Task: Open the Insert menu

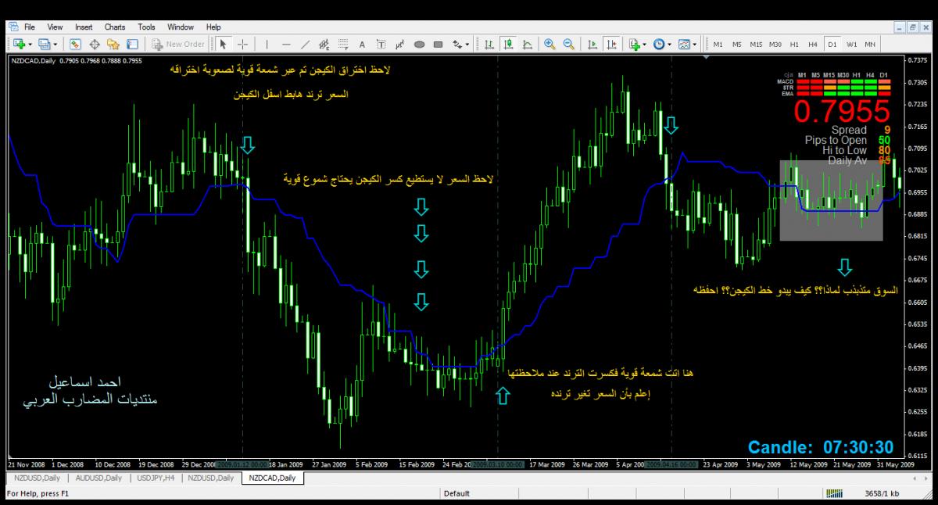Action: [84, 27]
